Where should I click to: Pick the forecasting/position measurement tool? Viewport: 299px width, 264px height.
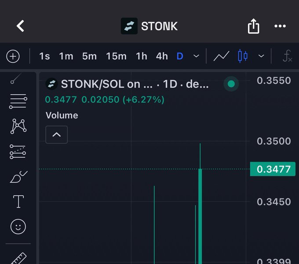pyautogui.click(x=18, y=152)
